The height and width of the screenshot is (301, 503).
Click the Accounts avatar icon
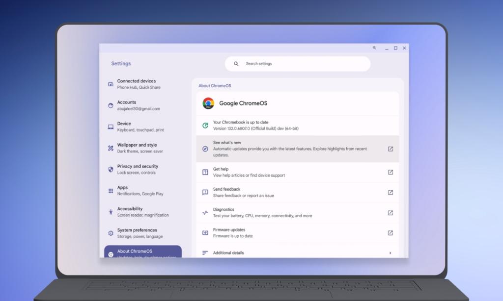click(111, 104)
